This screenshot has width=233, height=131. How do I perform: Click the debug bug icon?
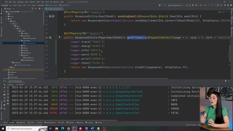pyautogui.click(x=190, y=5)
